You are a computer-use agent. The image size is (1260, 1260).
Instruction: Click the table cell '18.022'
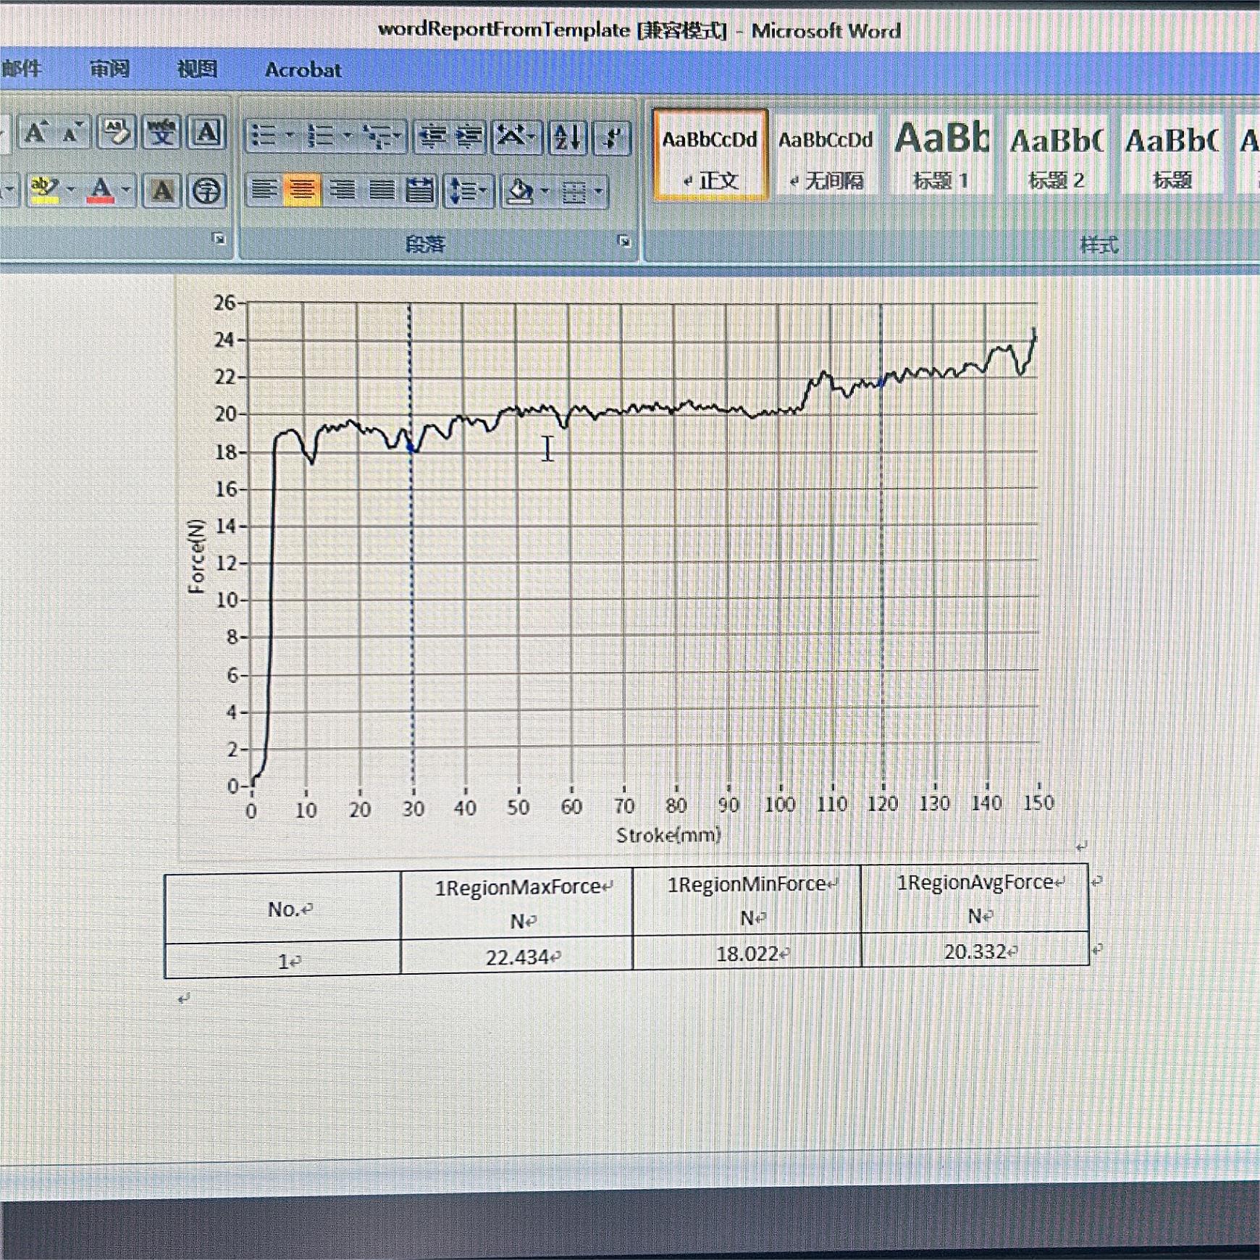[x=748, y=953]
